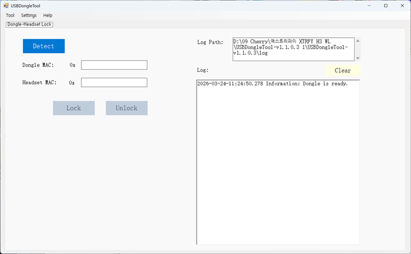The width and height of the screenshot is (411, 254).
Task: Focus the Dongle MAC input field
Action: [114, 65]
